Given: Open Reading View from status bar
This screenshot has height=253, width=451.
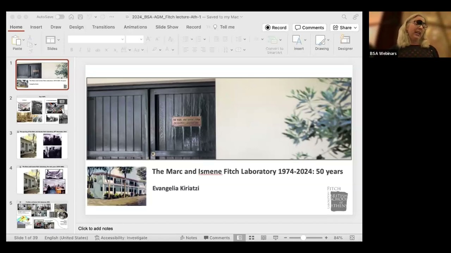Looking at the screenshot, I should tap(264, 238).
